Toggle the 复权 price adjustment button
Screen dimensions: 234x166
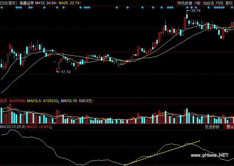[x=229, y=3]
